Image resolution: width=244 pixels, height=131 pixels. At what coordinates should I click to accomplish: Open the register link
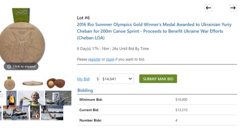(x=94, y=59)
